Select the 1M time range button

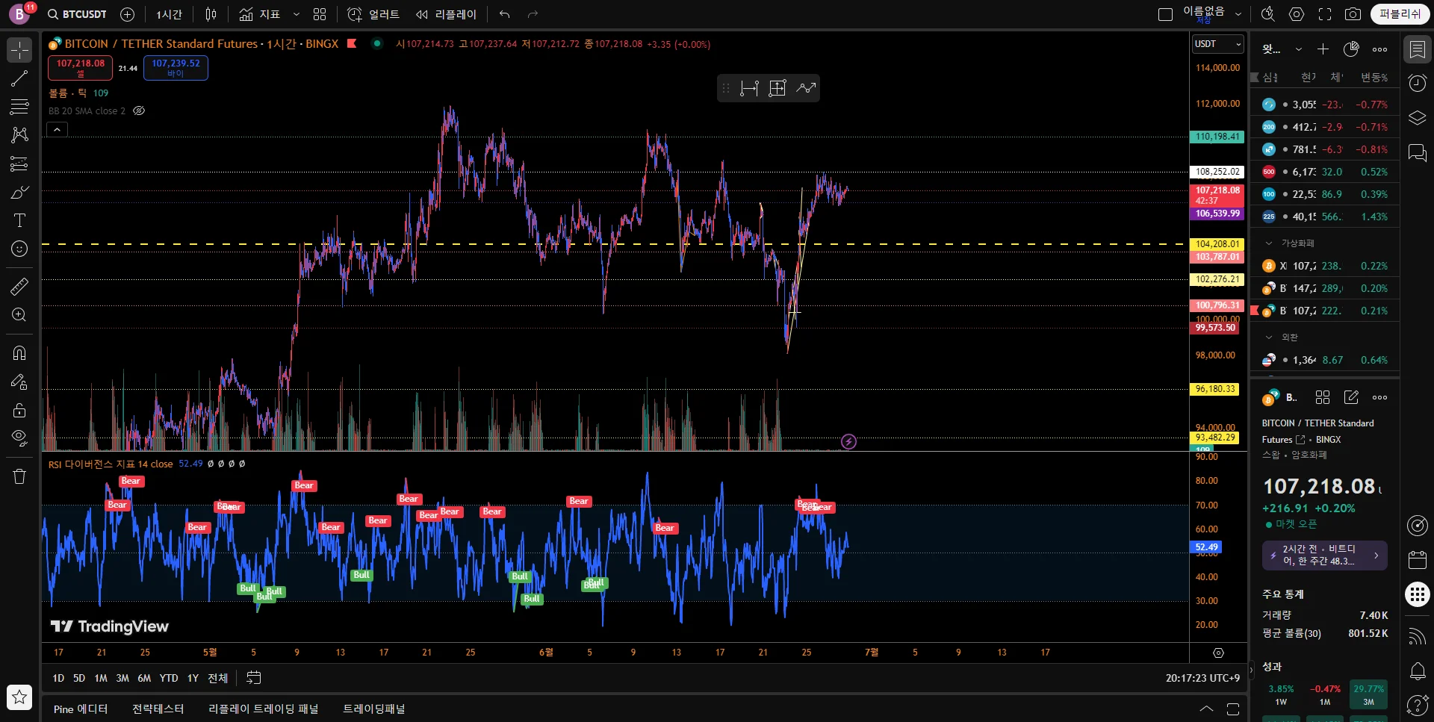pyautogui.click(x=101, y=678)
